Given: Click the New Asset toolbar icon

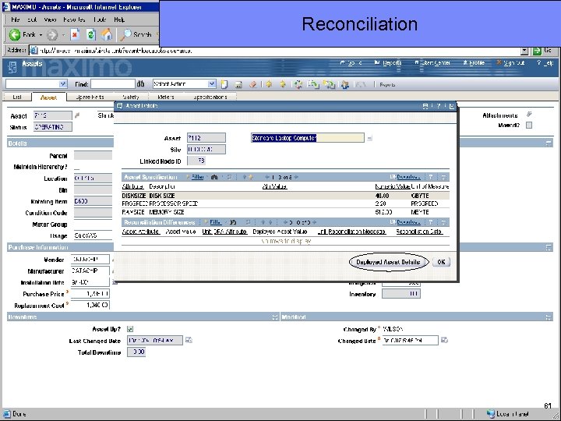Looking at the screenshot, I should click(x=224, y=84).
